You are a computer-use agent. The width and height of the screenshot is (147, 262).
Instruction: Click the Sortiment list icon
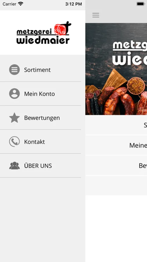pyautogui.click(x=14, y=70)
